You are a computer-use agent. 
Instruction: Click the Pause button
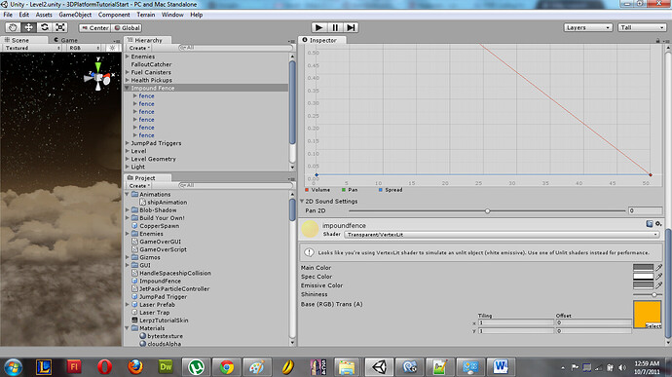[335, 27]
